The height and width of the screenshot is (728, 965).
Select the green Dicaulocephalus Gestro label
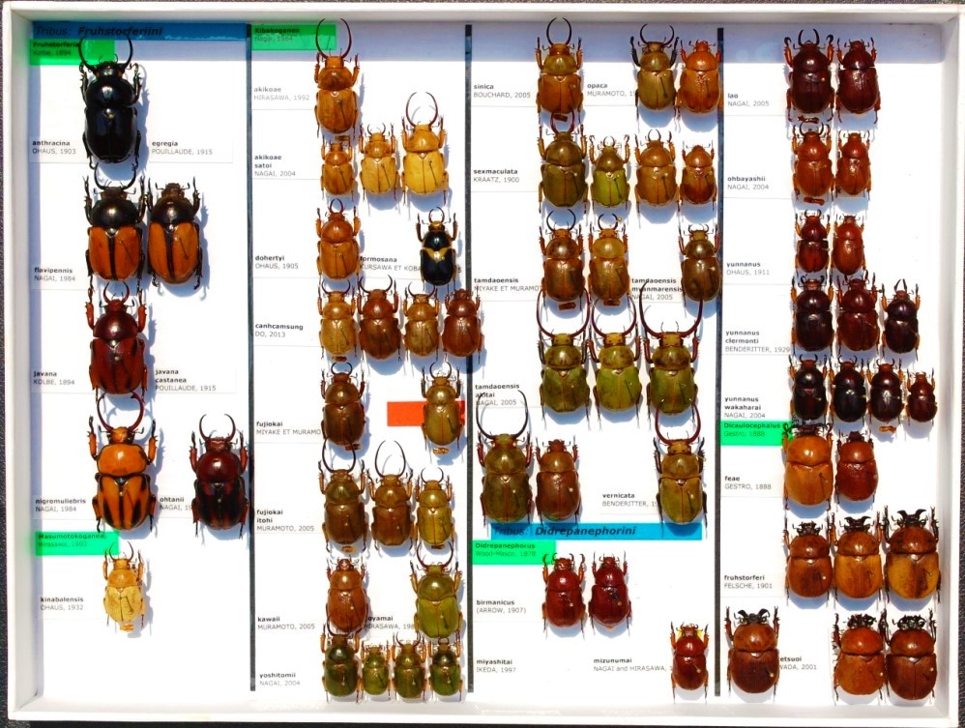[755, 430]
